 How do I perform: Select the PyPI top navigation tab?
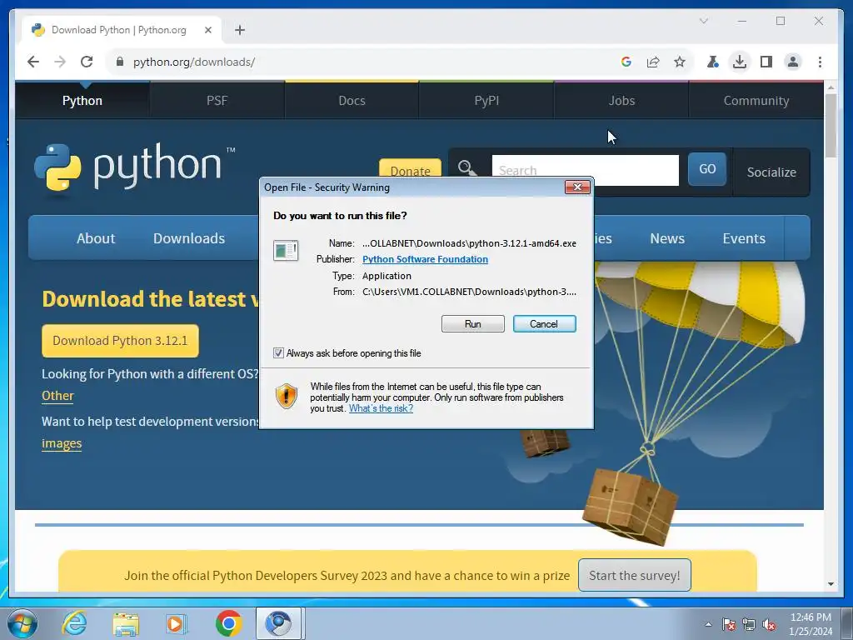486,101
